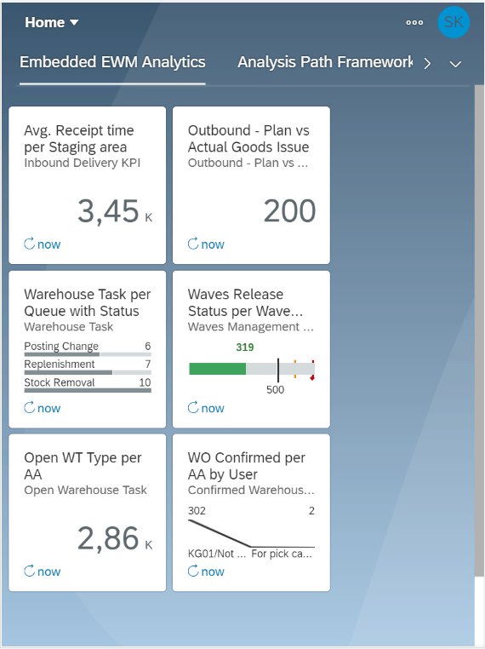
Task: Show next tabs with right chevron
Action: click(x=427, y=63)
